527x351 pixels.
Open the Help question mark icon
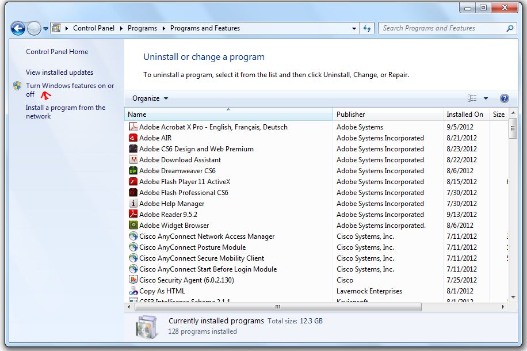point(504,98)
